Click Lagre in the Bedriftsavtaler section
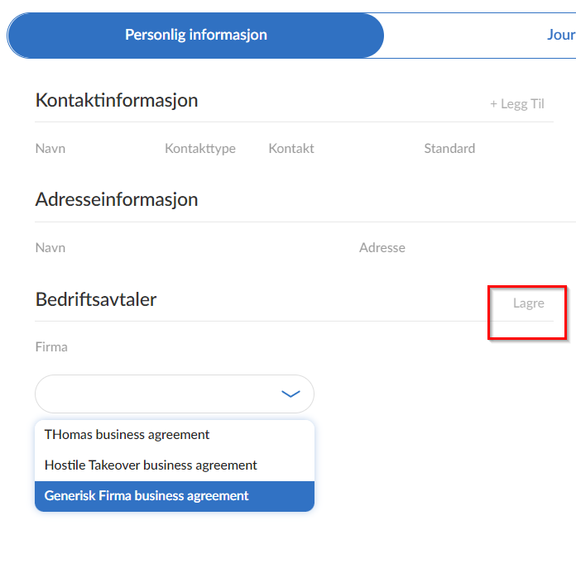Viewport: 576px width, 568px height. coord(528,303)
